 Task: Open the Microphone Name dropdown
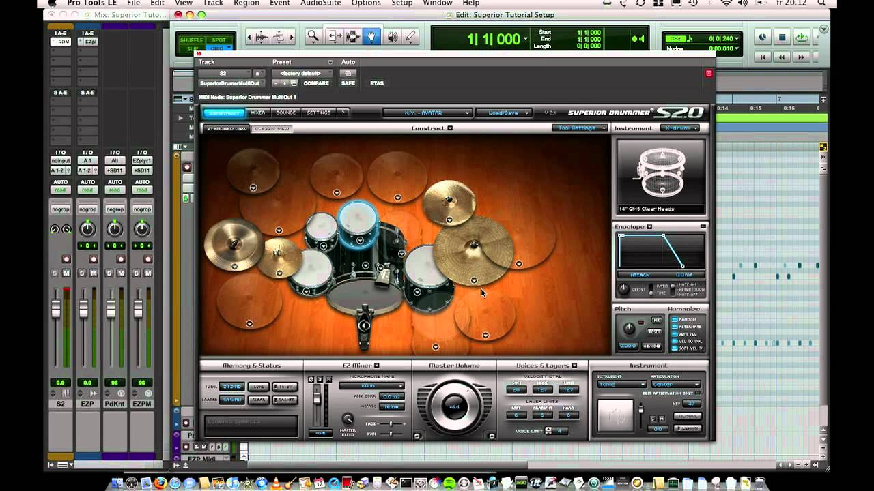[372, 386]
